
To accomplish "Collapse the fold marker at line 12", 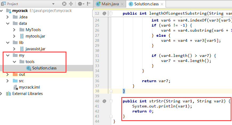I will point(111,14).
